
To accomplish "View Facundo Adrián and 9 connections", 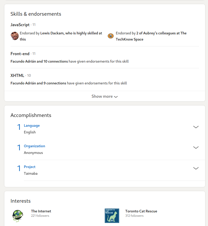I will 38,83.
